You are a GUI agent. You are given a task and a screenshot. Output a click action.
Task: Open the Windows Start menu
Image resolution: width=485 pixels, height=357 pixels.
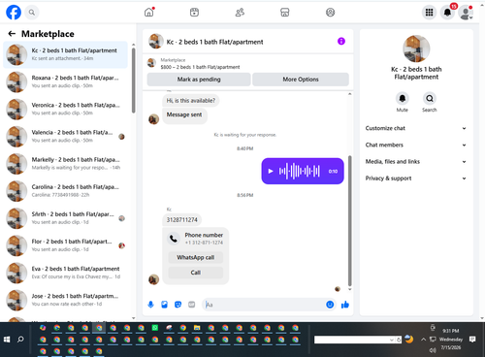pos(7,340)
